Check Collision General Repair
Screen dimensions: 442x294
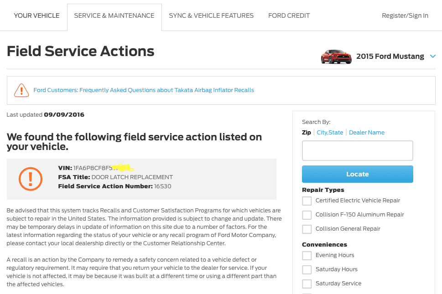[x=307, y=229]
